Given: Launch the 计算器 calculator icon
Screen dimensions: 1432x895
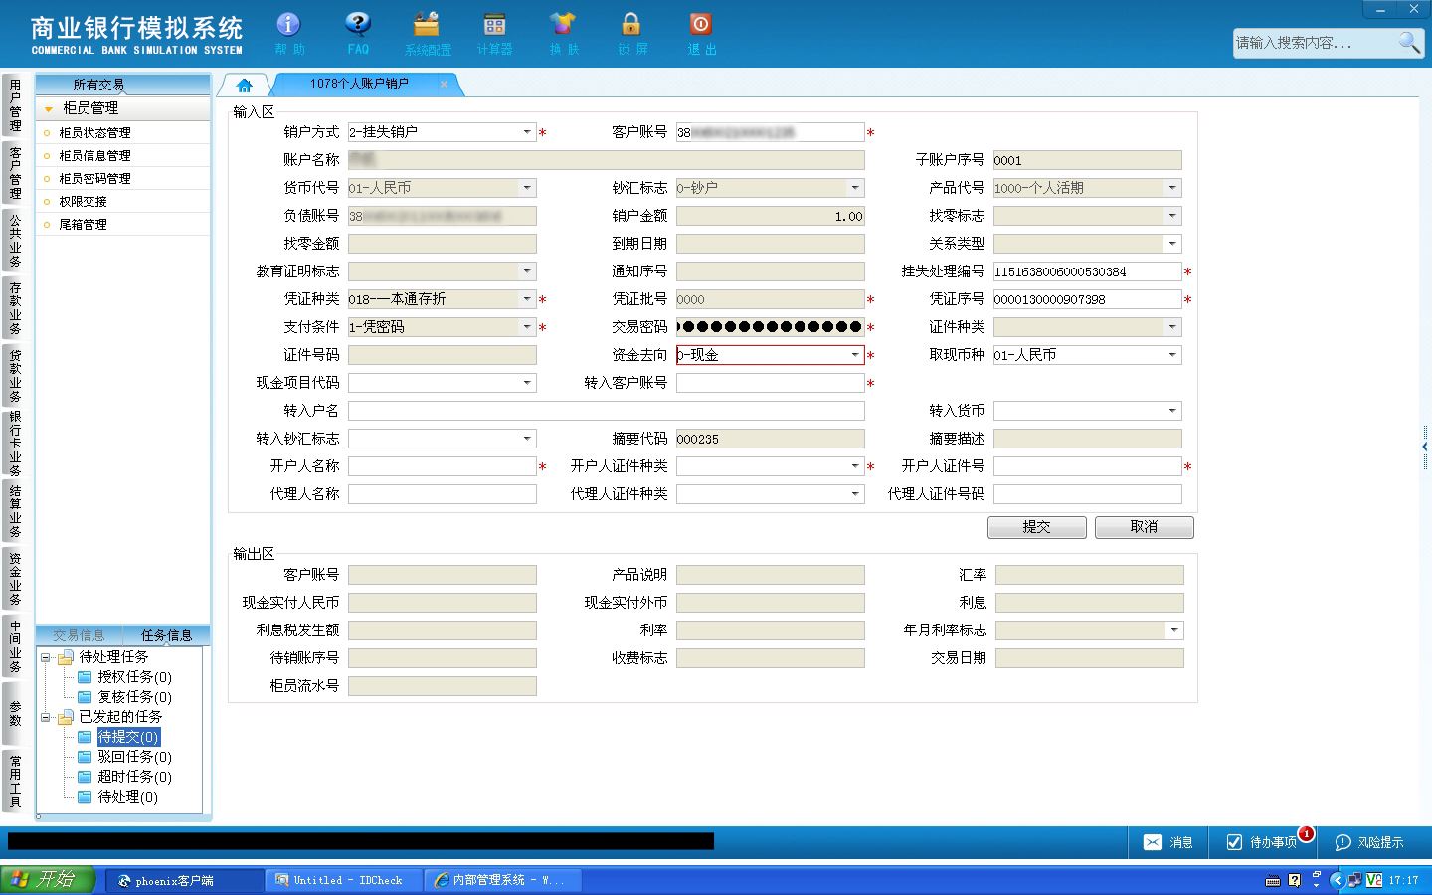Looking at the screenshot, I should click(494, 33).
